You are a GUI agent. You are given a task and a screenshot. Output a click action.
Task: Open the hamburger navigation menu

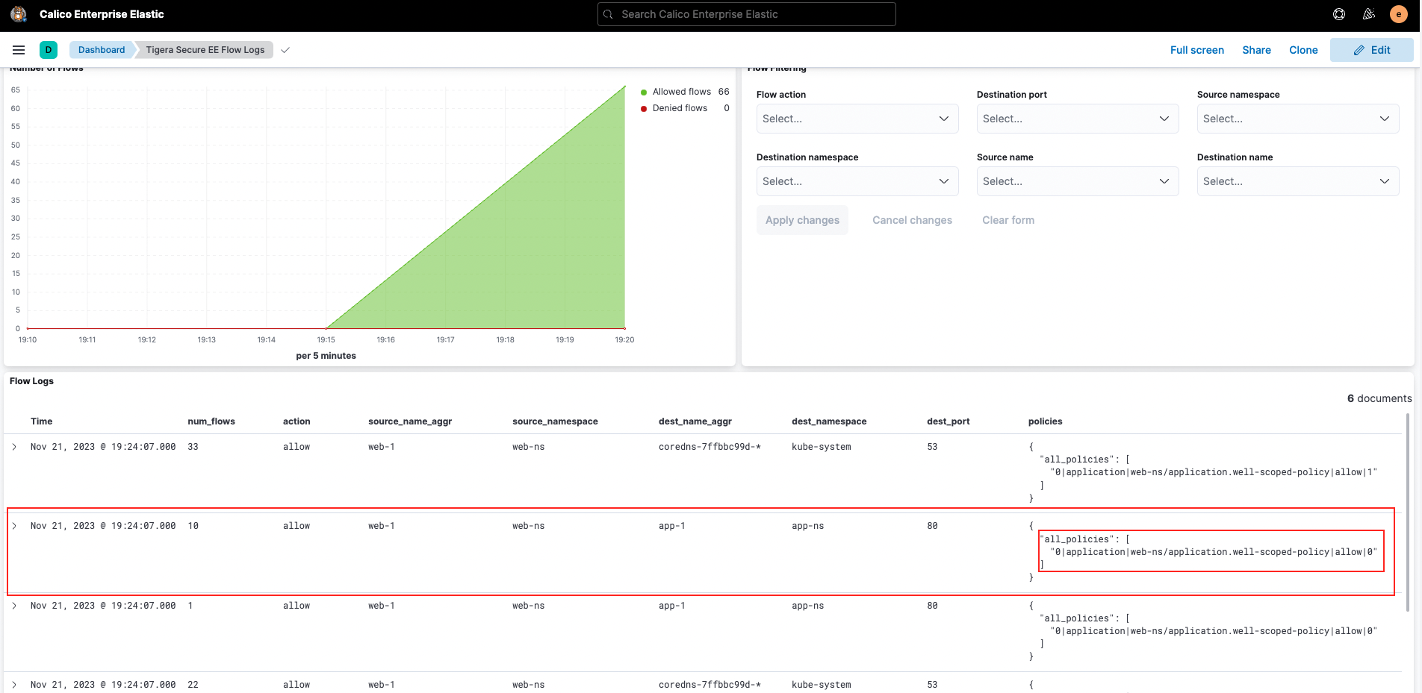tap(19, 50)
